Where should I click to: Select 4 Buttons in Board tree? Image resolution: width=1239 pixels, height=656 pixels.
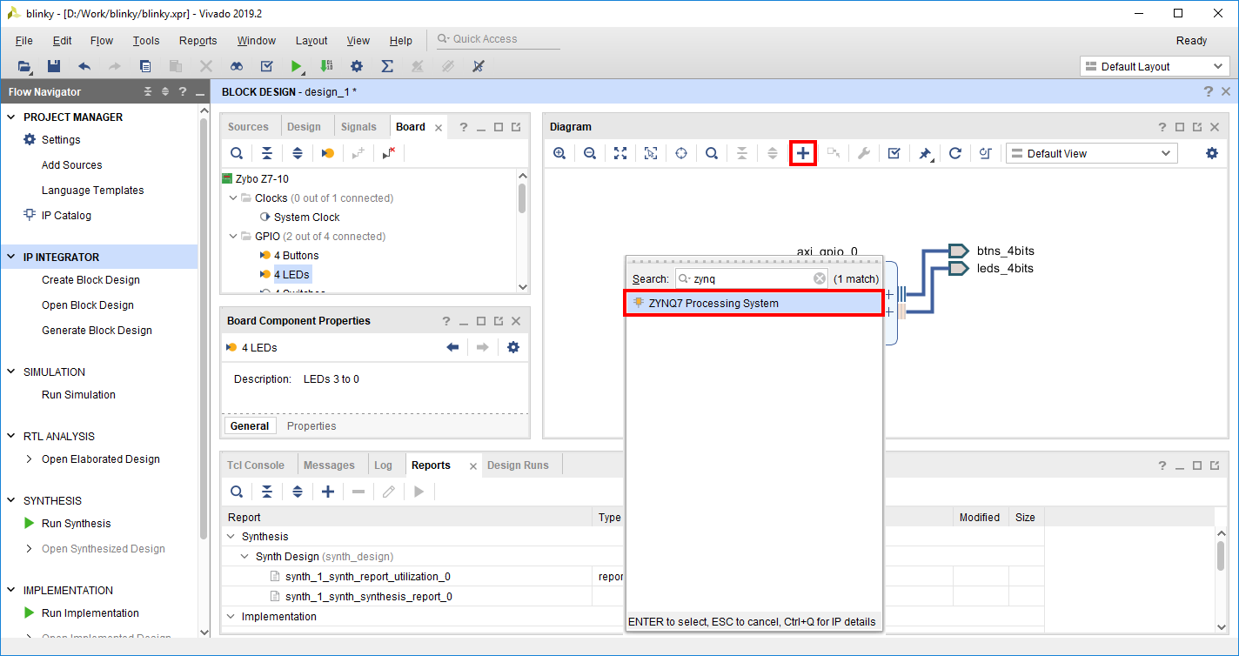click(x=296, y=256)
